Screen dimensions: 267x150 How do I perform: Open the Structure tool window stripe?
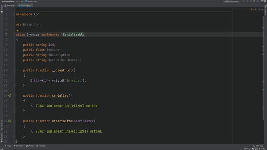[x=2, y=125]
